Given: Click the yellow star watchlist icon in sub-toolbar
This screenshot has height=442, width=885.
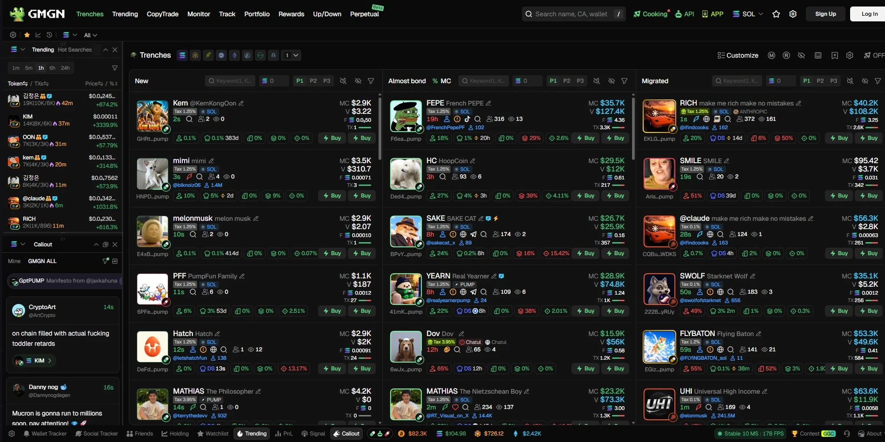Looking at the screenshot, I should pos(27,35).
